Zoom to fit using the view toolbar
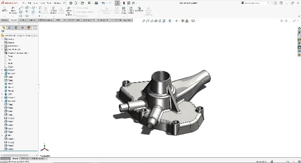This screenshot has height=163, width=301. coord(143,21)
